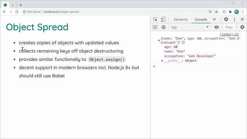The height and width of the screenshot is (139, 247).
Task: Reload the page with refresh icon
Action: 17,12
